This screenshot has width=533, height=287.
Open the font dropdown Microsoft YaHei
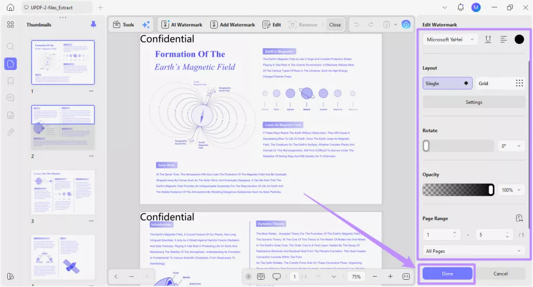coord(450,39)
